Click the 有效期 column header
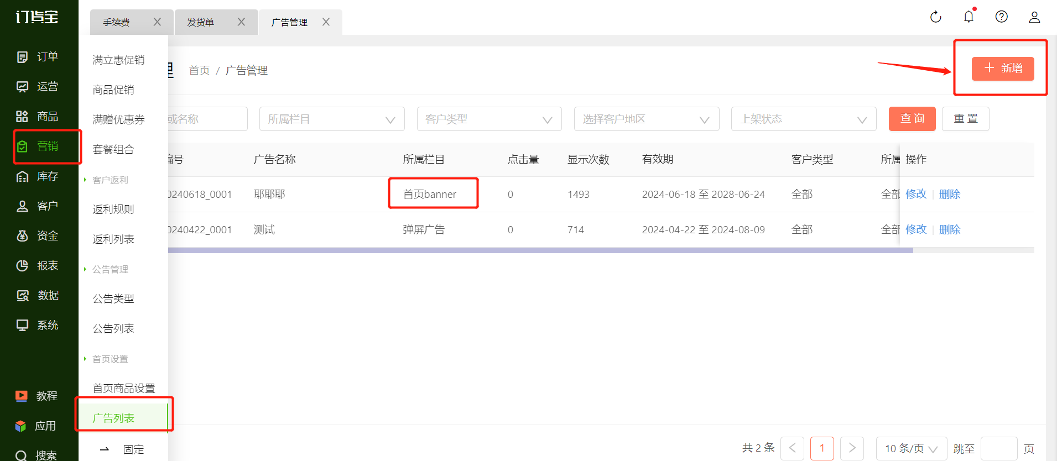 (658, 159)
